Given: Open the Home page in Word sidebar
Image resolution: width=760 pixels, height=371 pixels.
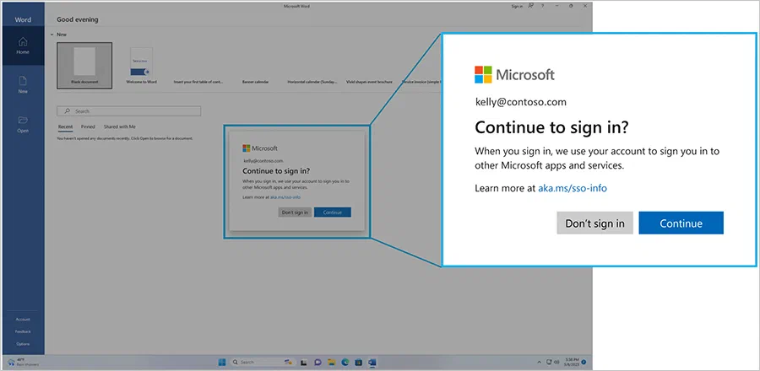Looking at the screenshot, I should pos(23,46).
